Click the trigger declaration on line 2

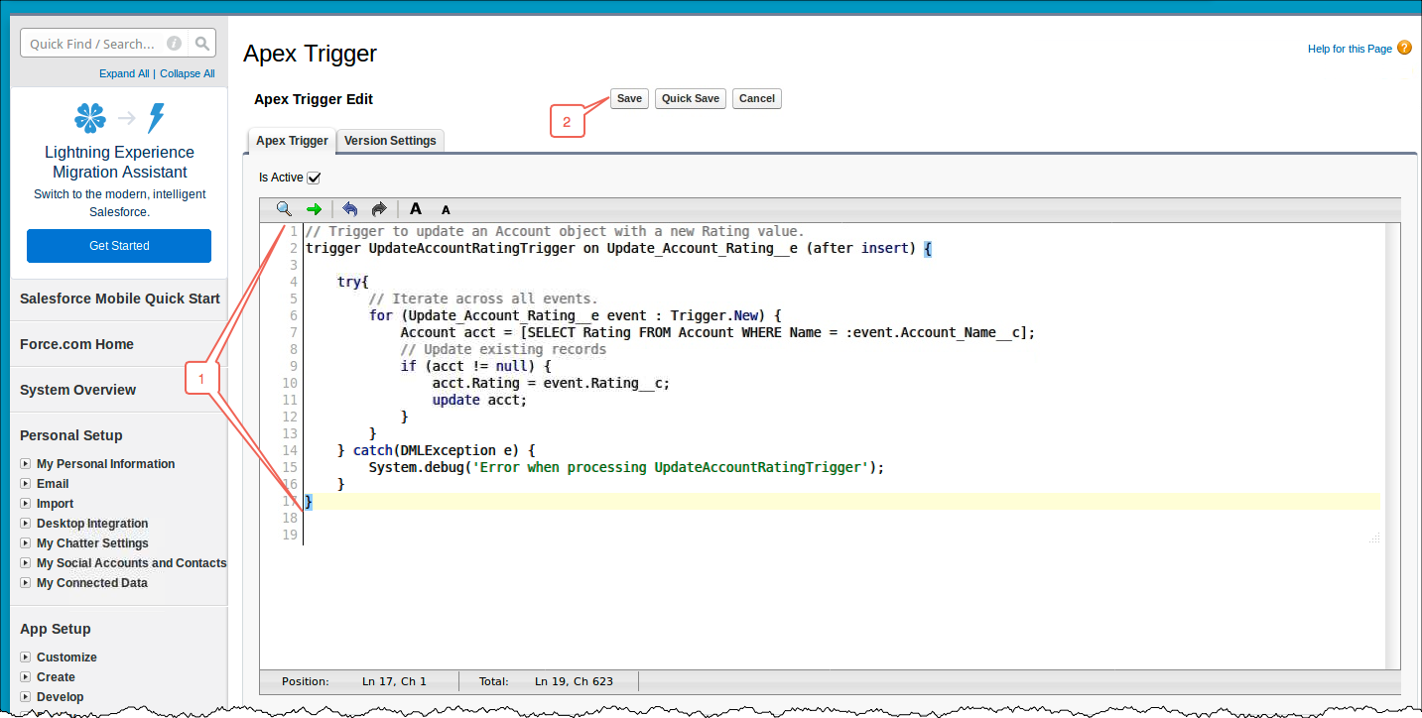coord(618,248)
